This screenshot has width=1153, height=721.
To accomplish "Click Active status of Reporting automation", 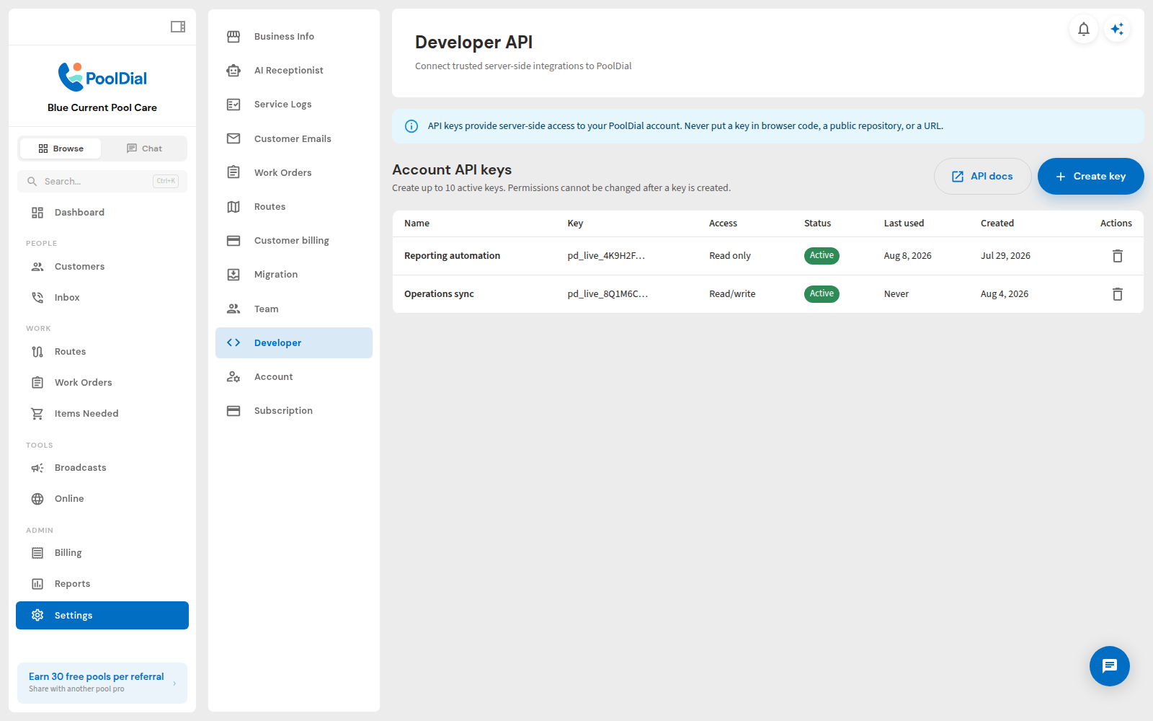I will click(822, 256).
